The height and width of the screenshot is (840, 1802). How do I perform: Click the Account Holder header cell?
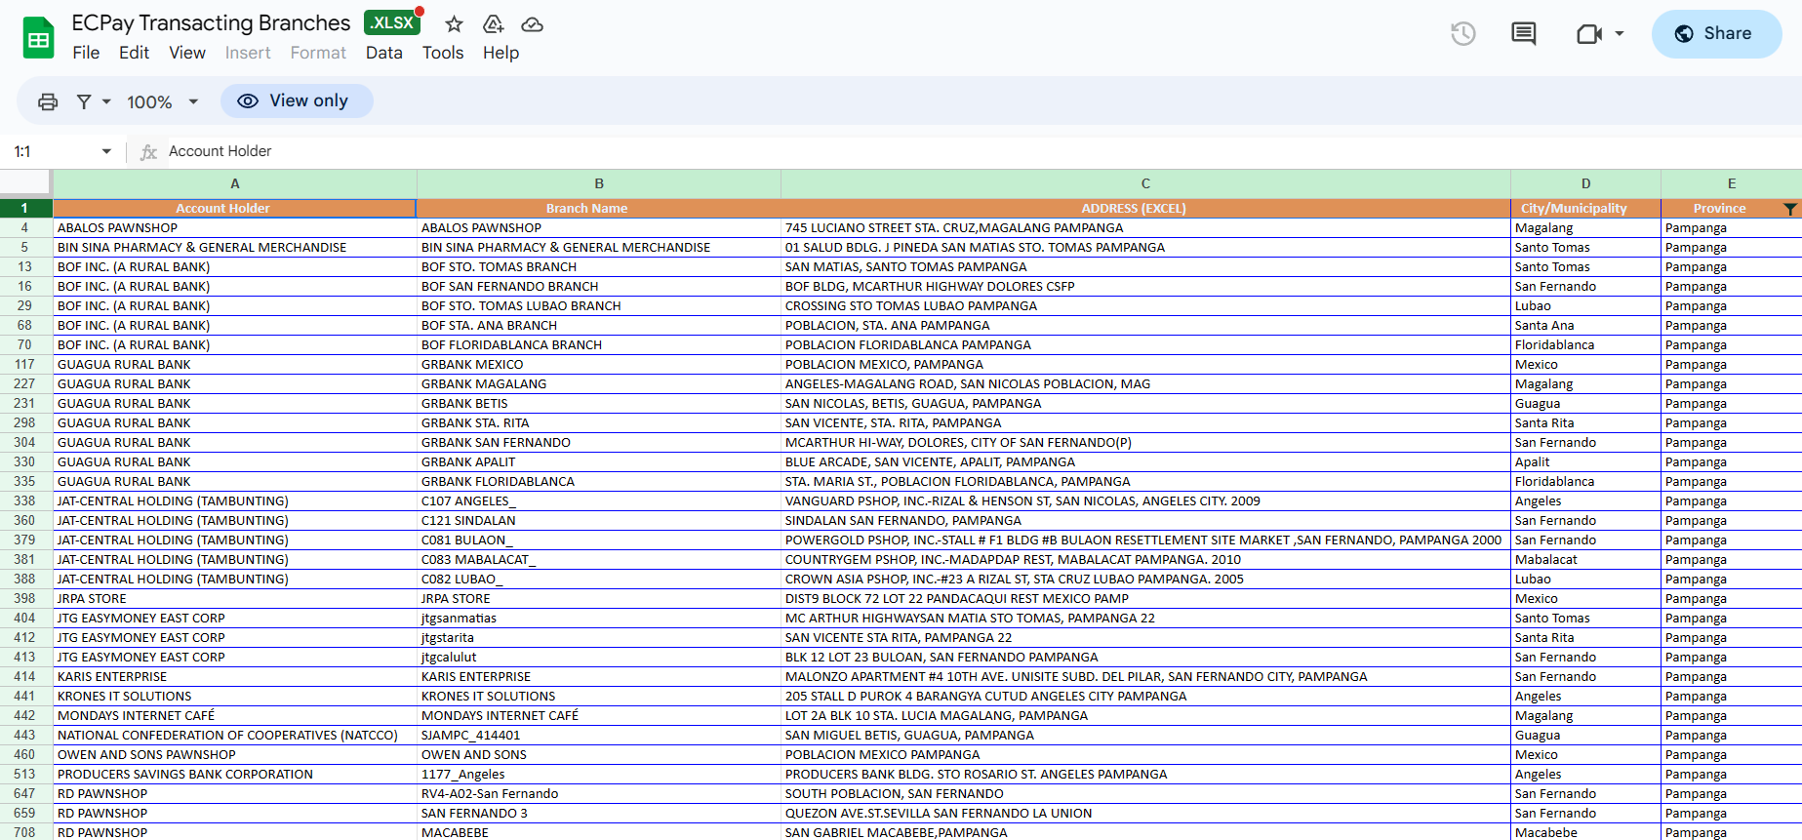point(235,209)
